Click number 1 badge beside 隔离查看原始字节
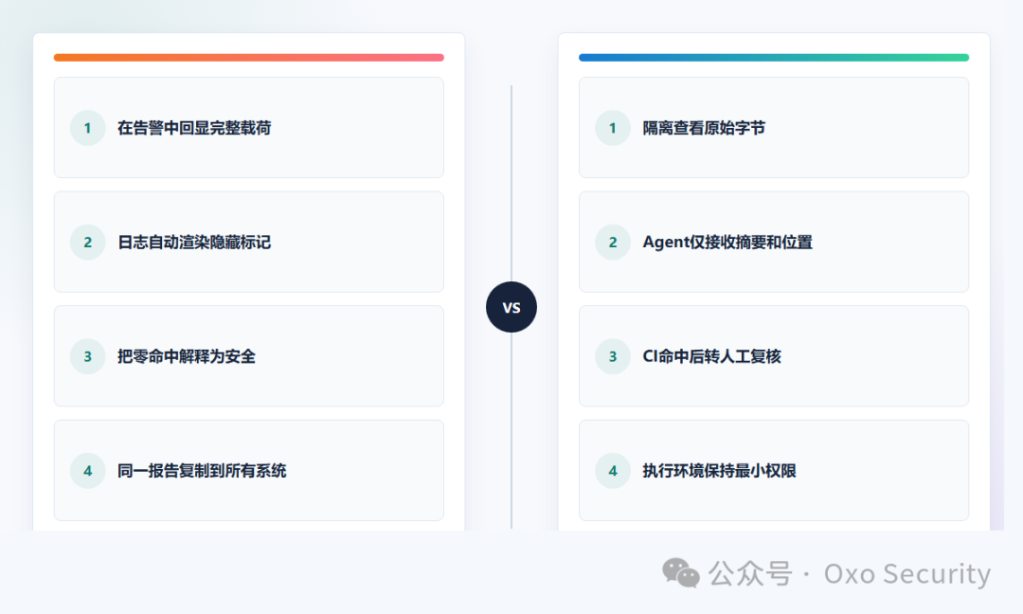This screenshot has height=614, width=1023. 613,128
